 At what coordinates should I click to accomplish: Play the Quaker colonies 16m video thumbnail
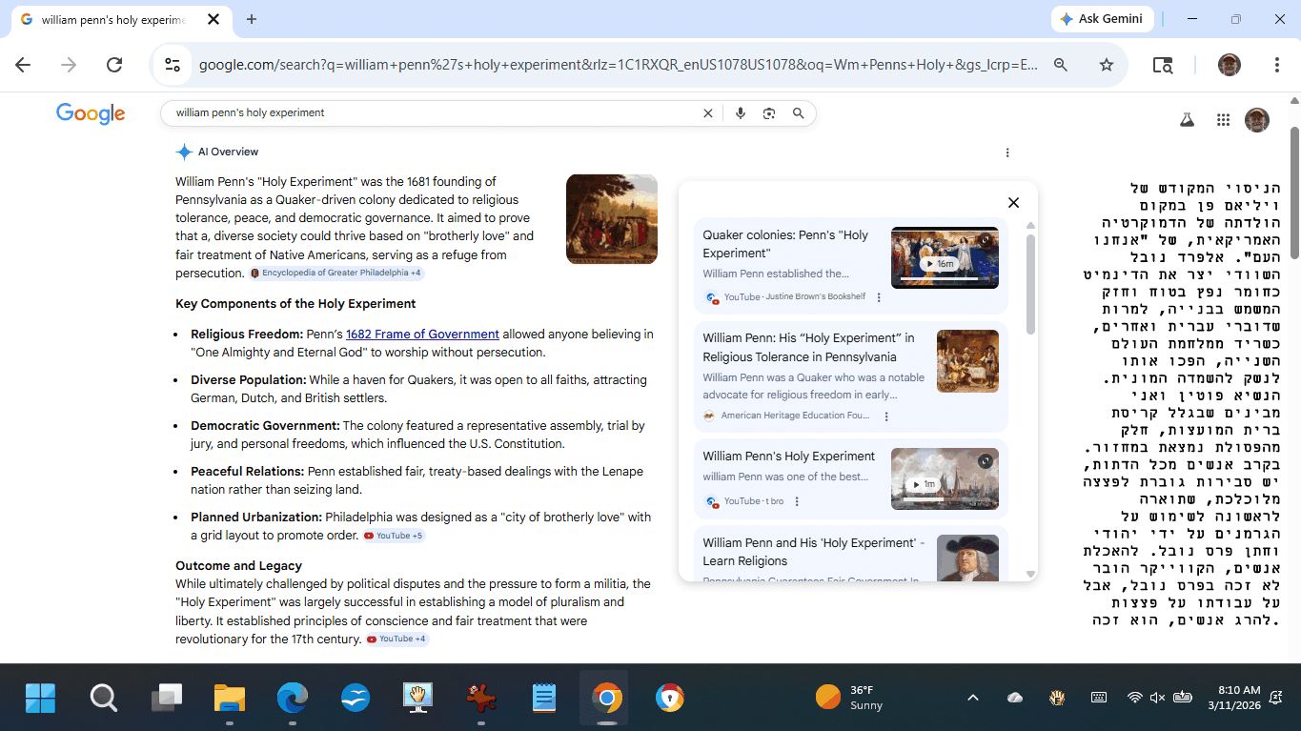point(945,257)
